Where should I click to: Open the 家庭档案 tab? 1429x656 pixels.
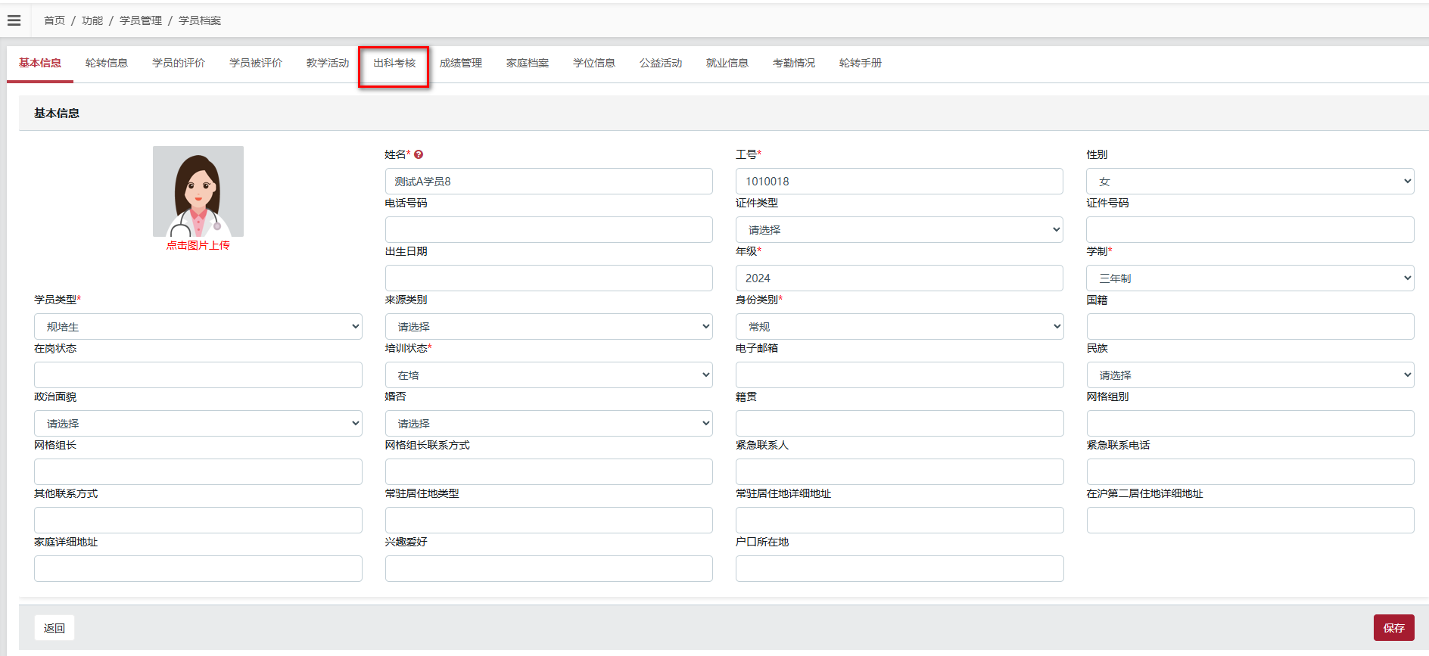(x=528, y=63)
